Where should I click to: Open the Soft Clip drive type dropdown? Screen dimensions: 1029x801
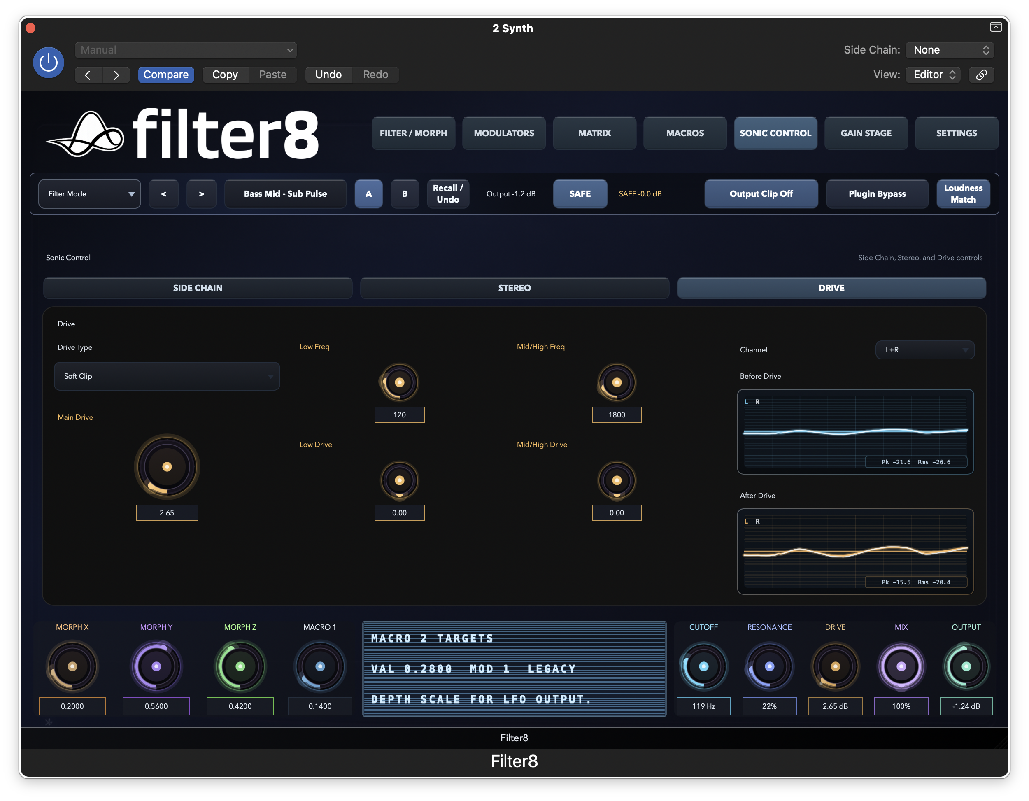tap(167, 376)
